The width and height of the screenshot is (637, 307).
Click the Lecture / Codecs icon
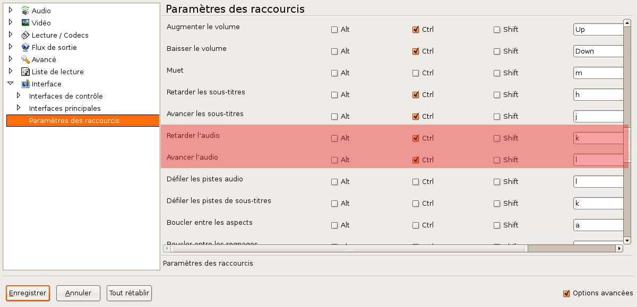click(x=25, y=35)
